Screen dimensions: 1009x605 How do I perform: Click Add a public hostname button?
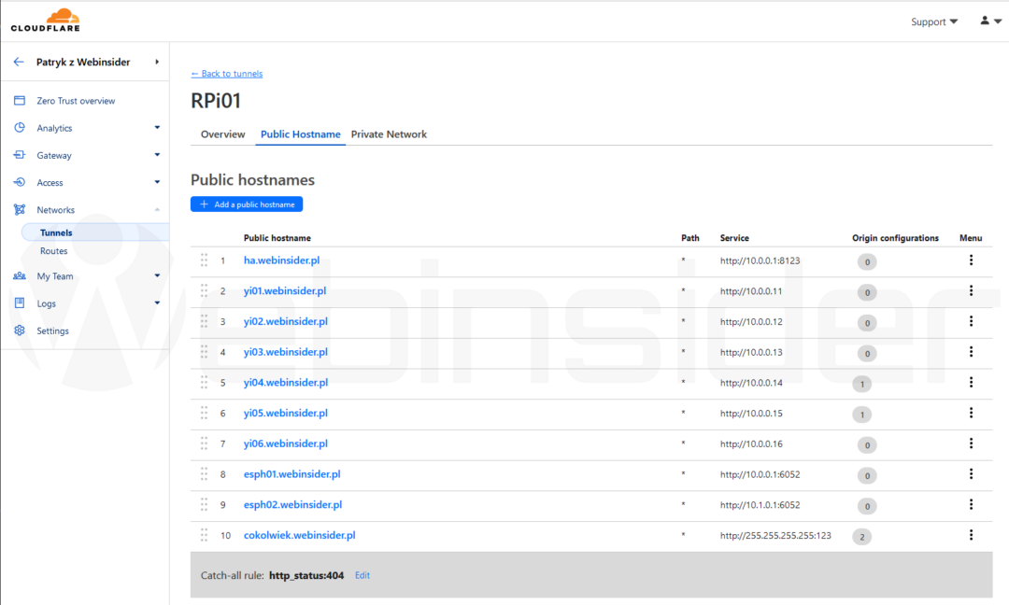247,204
